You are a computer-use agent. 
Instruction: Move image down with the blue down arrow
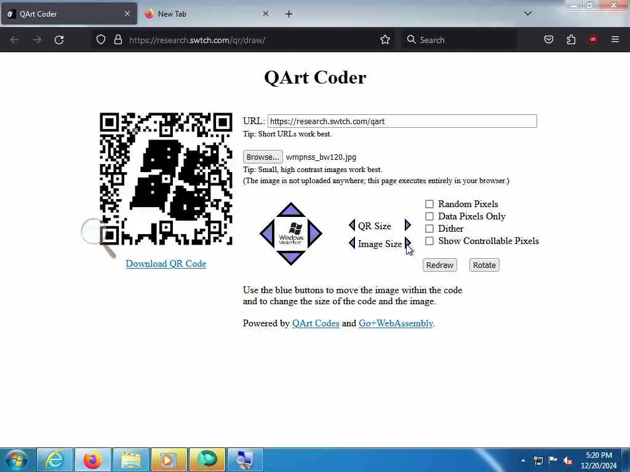point(291,258)
